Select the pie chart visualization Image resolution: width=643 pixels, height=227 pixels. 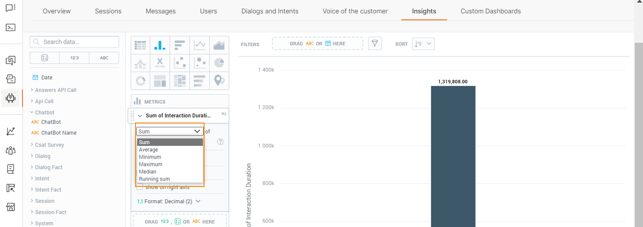(x=219, y=63)
